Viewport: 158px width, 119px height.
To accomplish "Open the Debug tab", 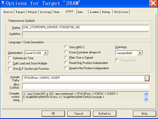I will point(106,12).
